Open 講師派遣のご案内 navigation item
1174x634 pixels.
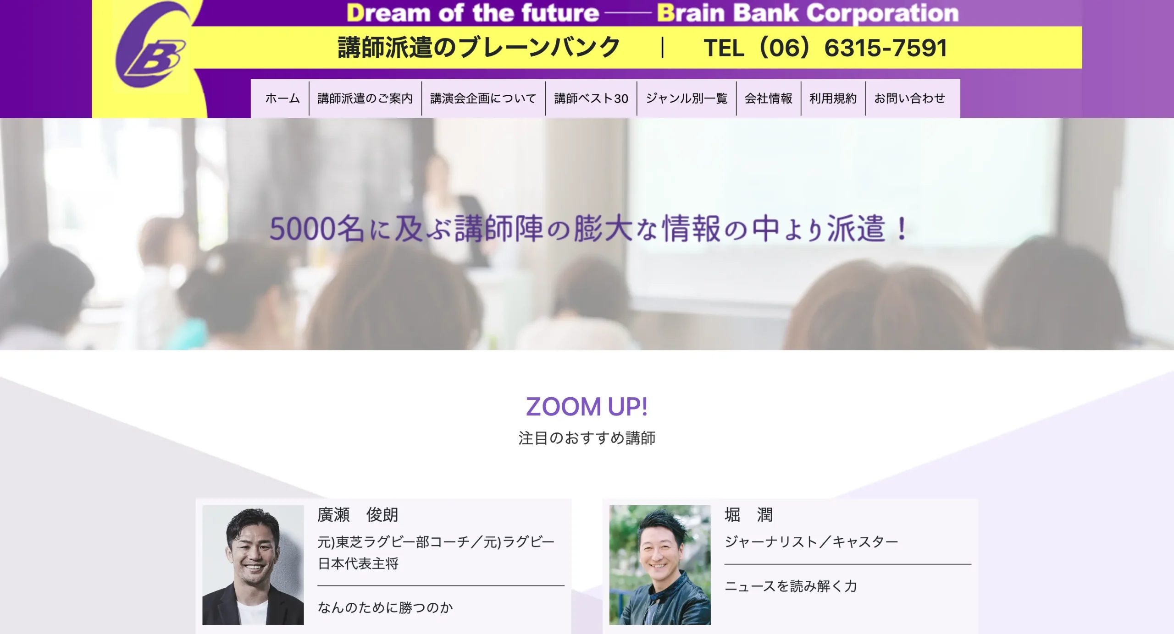365,98
